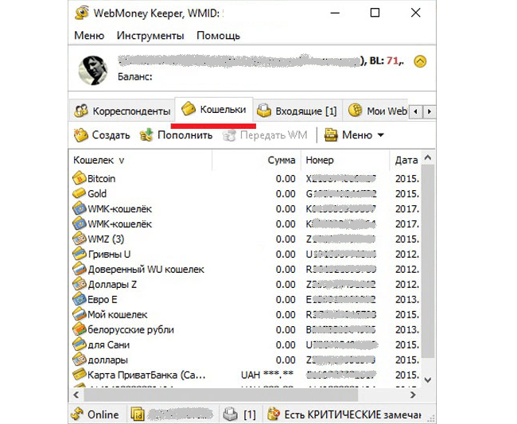Select the Доверенный WU кошелек name

(x=146, y=270)
